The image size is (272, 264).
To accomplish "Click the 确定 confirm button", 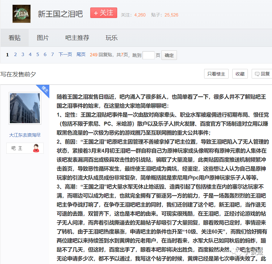I will (x=169, y=55).
